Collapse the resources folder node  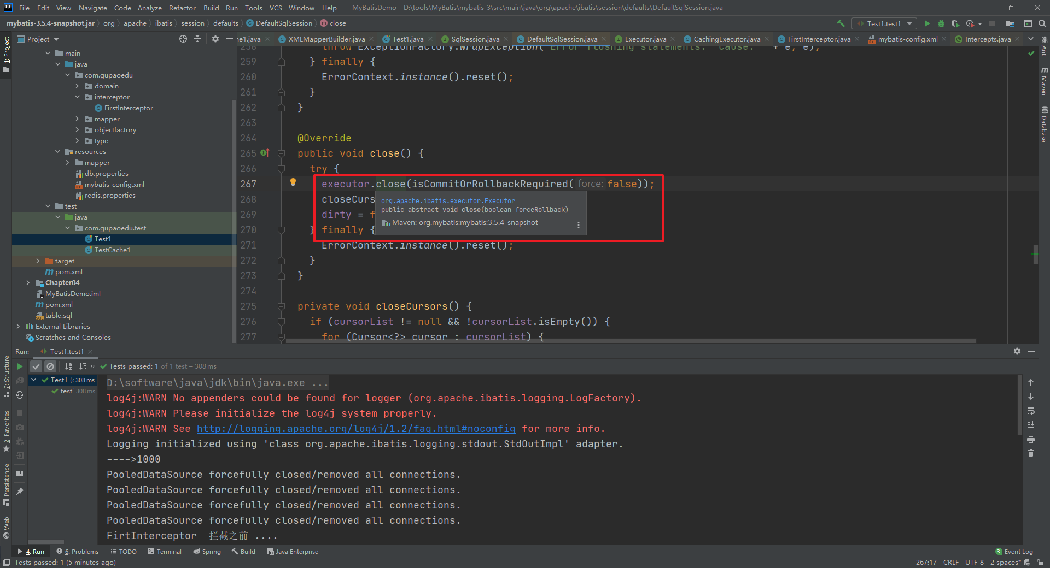point(57,151)
